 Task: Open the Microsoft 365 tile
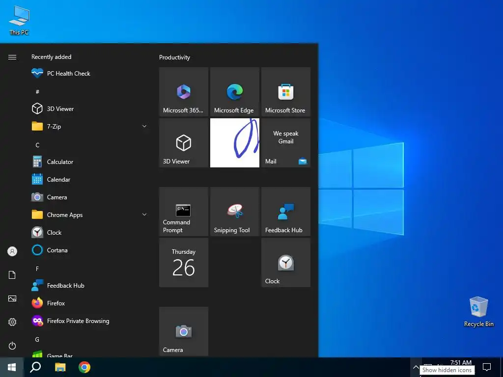click(184, 92)
